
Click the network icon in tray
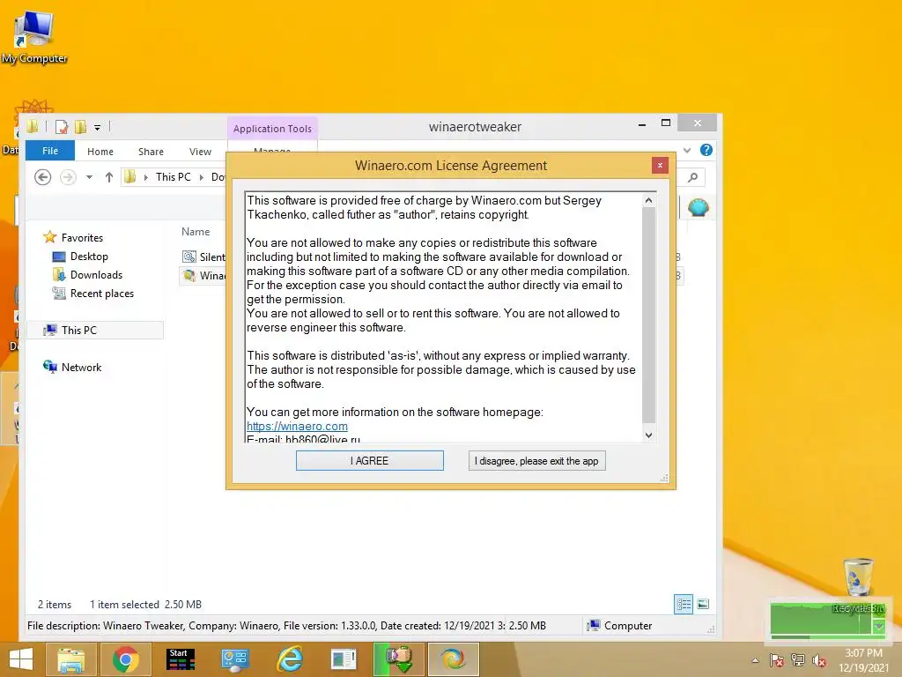(798, 660)
